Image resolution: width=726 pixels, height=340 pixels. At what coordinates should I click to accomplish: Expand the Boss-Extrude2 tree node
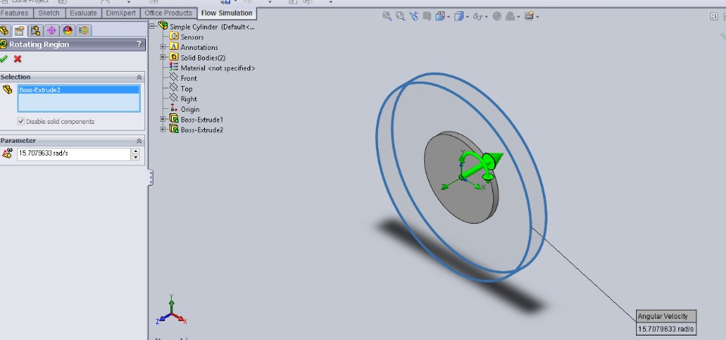[x=163, y=129]
